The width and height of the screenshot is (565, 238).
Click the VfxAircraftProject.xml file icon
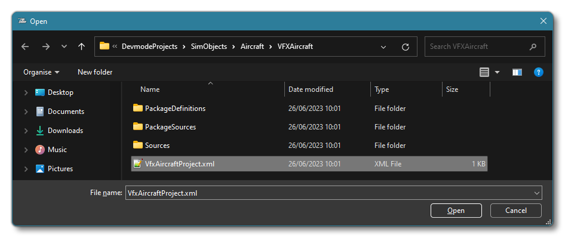pyautogui.click(x=137, y=164)
